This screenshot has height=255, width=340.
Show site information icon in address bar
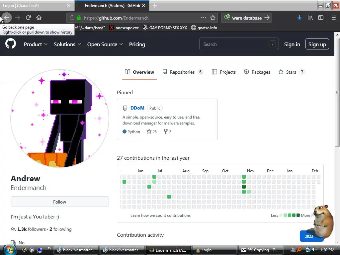(72, 18)
